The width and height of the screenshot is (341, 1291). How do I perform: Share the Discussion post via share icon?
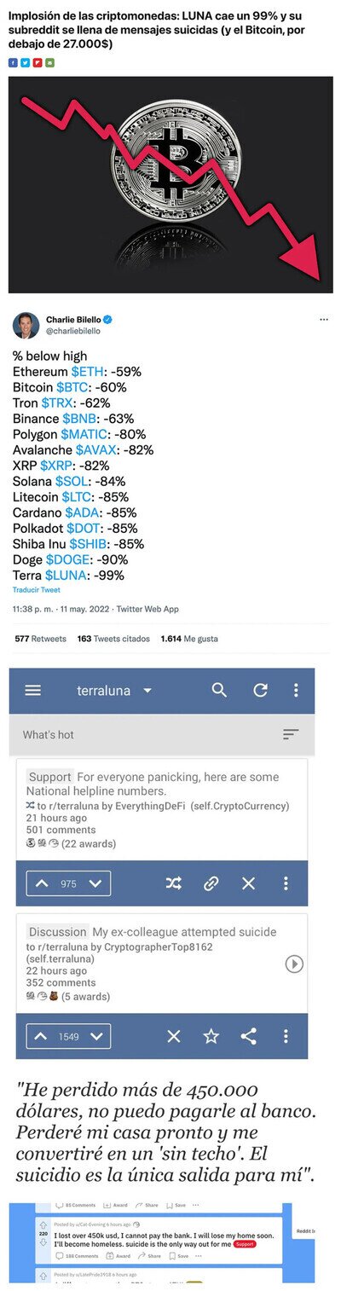coord(248,1036)
